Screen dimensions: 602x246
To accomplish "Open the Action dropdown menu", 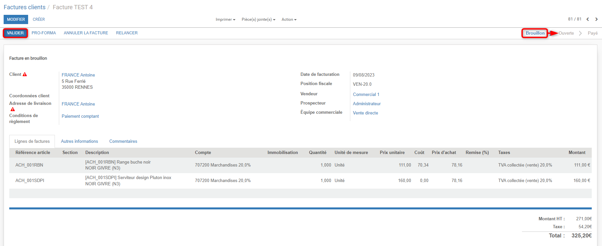I will click(289, 19).
